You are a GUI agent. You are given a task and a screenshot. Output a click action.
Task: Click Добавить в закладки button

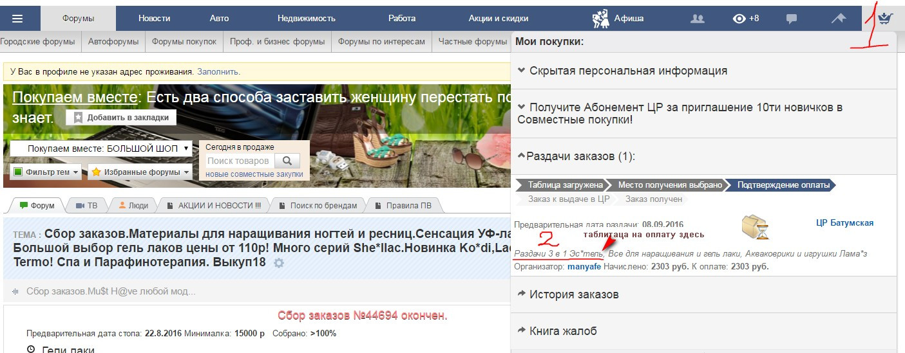pyautogui.click(x=121, y=118)
